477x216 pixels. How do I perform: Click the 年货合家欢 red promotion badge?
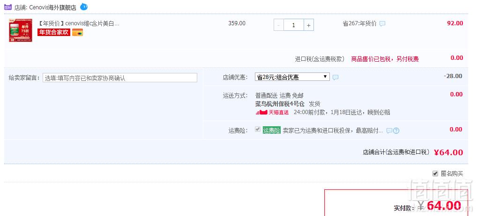click(x=54, y=32)
